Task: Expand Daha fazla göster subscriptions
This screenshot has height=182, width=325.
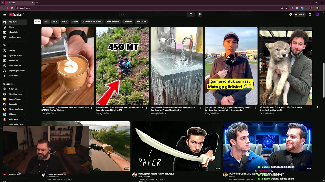Action: click(14, 124)
